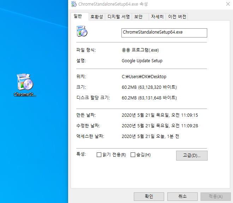Confirm with the 확인 button
The width and height of the screenshot is (233, 203).
(x=149, y=196)
